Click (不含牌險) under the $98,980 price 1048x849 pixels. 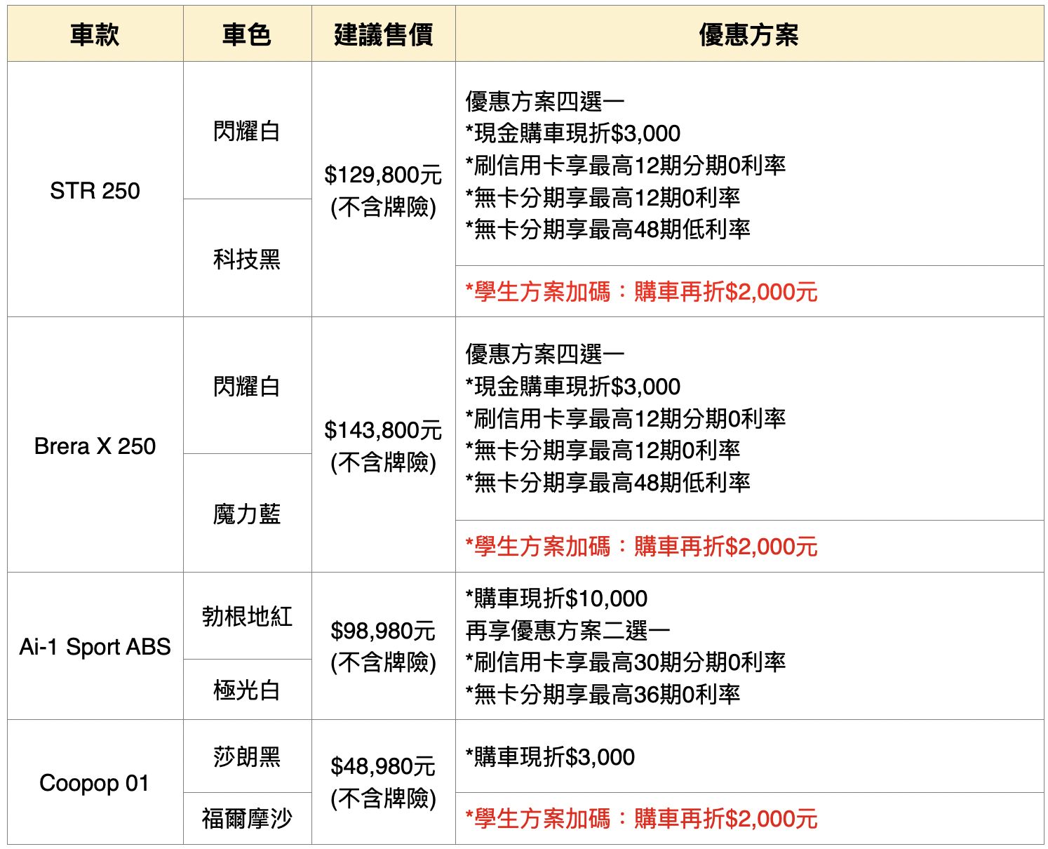pyautogui.click(x=383, y=662)
